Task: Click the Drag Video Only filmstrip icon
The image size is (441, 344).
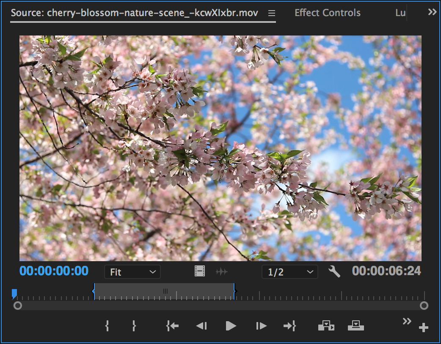Action: 200,272
